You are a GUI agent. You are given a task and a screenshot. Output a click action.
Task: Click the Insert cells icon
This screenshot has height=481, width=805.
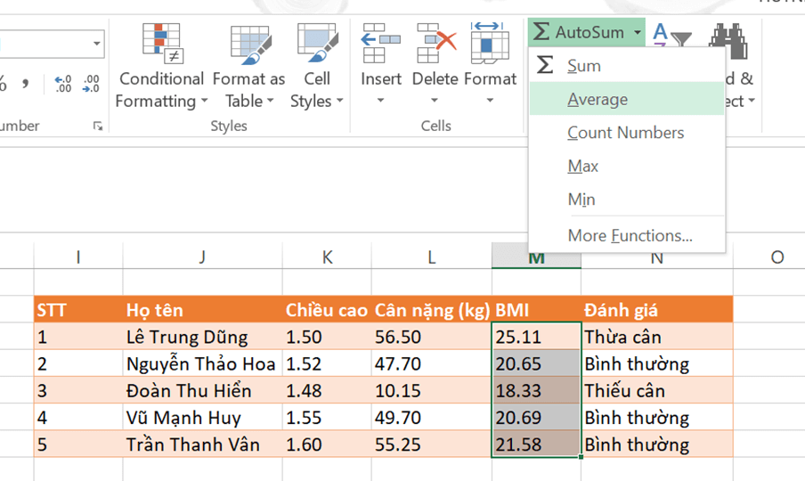point(380,43)
